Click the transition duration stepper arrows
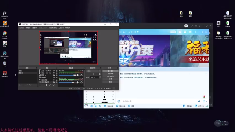 tap(100, 77)
